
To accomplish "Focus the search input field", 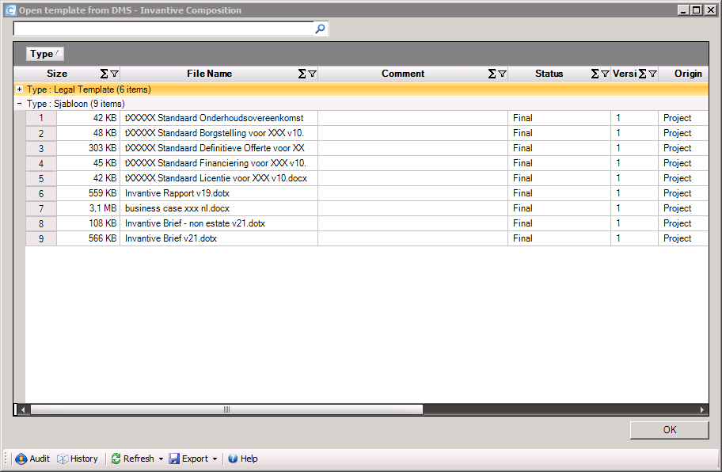I will coord(163,29).
